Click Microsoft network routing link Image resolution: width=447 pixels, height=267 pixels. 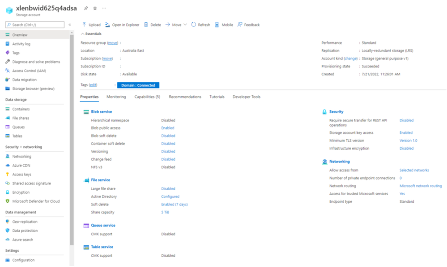pos(421,186)
